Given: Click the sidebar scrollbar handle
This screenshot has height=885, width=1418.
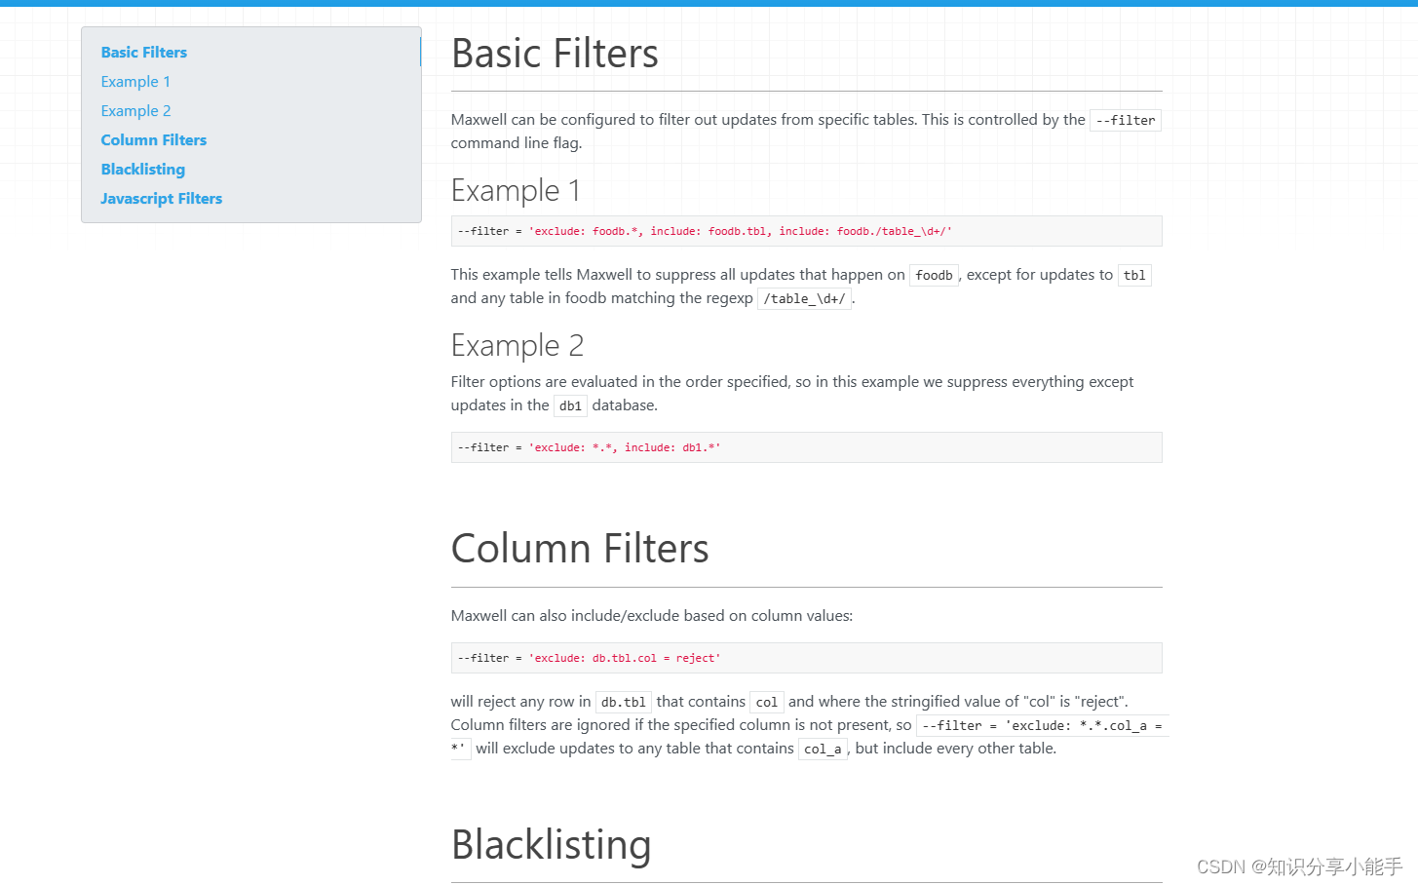Looking at the screenshot, I should 420,53.
